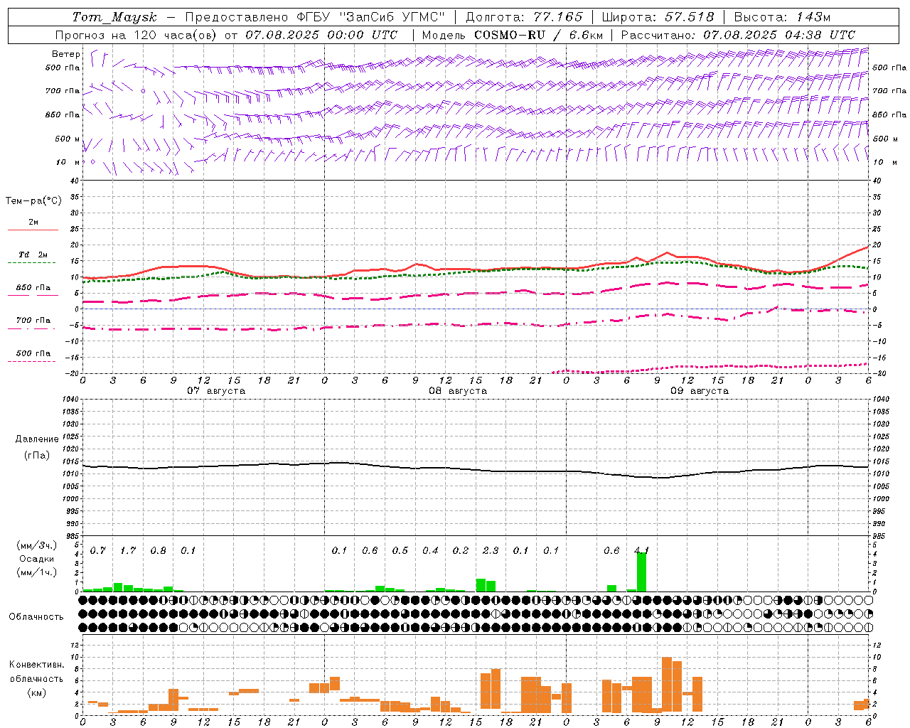Click the 3-hour precipitation value 0.5

tap(400, 551)
